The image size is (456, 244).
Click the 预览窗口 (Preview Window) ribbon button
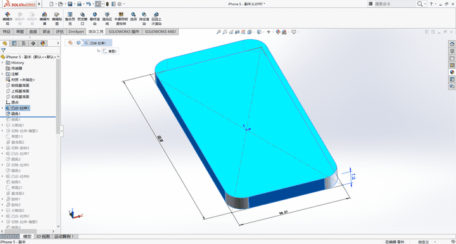click(82, 19)
